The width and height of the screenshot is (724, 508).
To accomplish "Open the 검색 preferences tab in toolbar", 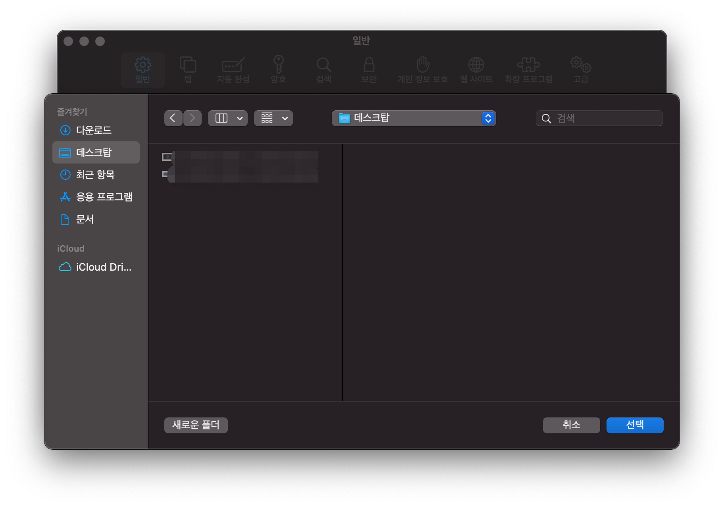I will click(323, 70).
